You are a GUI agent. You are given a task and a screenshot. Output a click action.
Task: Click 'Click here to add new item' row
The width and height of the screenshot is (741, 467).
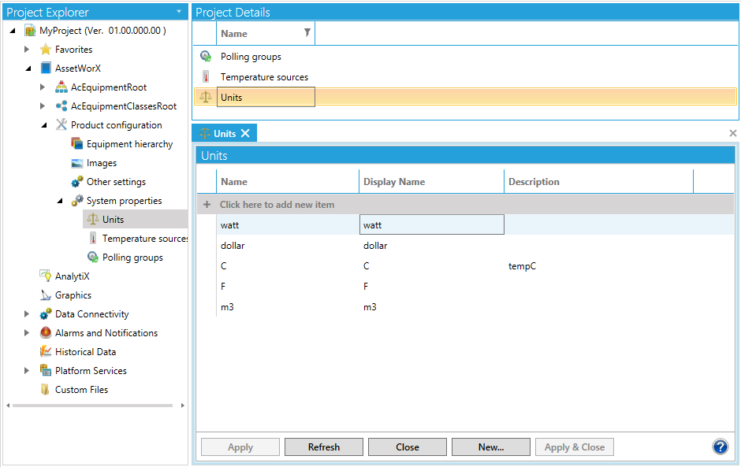pos(277,205)
